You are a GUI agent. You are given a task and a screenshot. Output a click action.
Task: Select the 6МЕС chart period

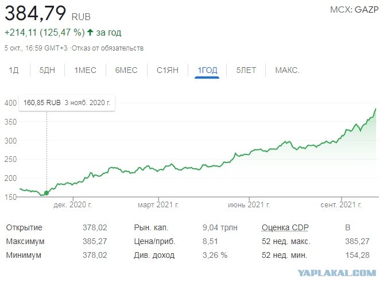[126, 70]
